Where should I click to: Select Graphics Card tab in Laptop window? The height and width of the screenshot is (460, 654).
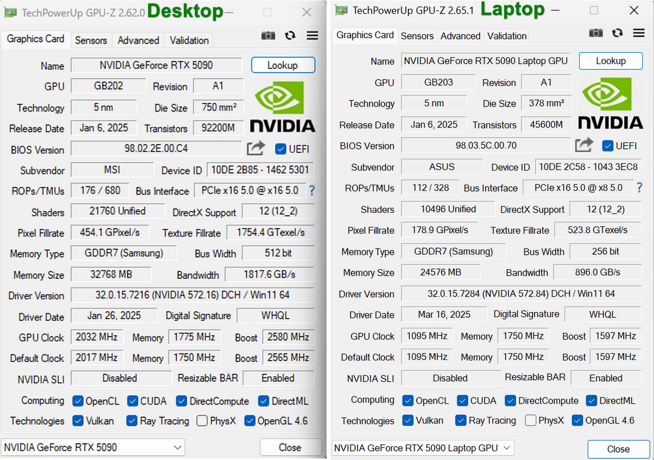click(365, 35)
